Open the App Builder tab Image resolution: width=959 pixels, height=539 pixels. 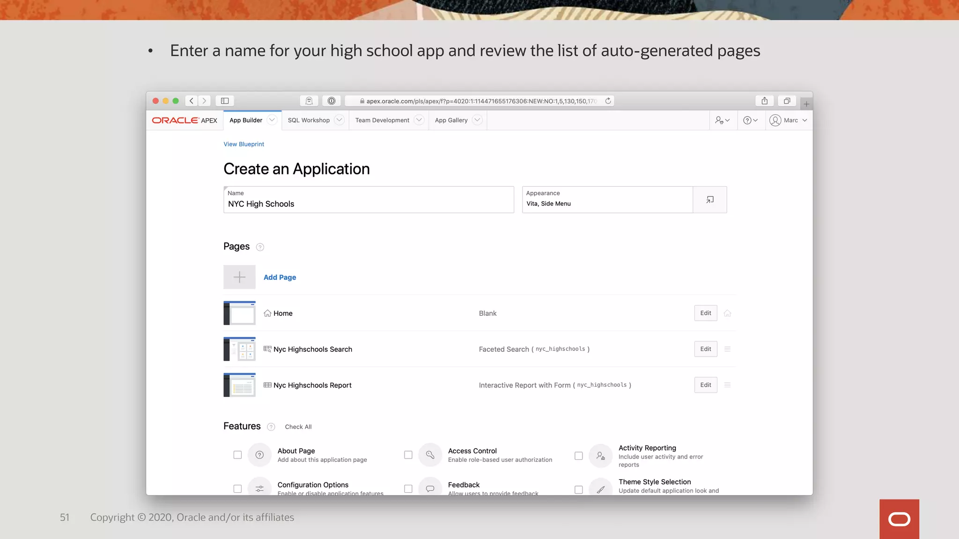point(246,120)
